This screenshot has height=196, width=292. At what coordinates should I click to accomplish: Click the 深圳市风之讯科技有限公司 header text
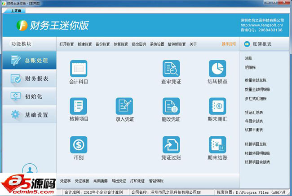click(262, 20)
